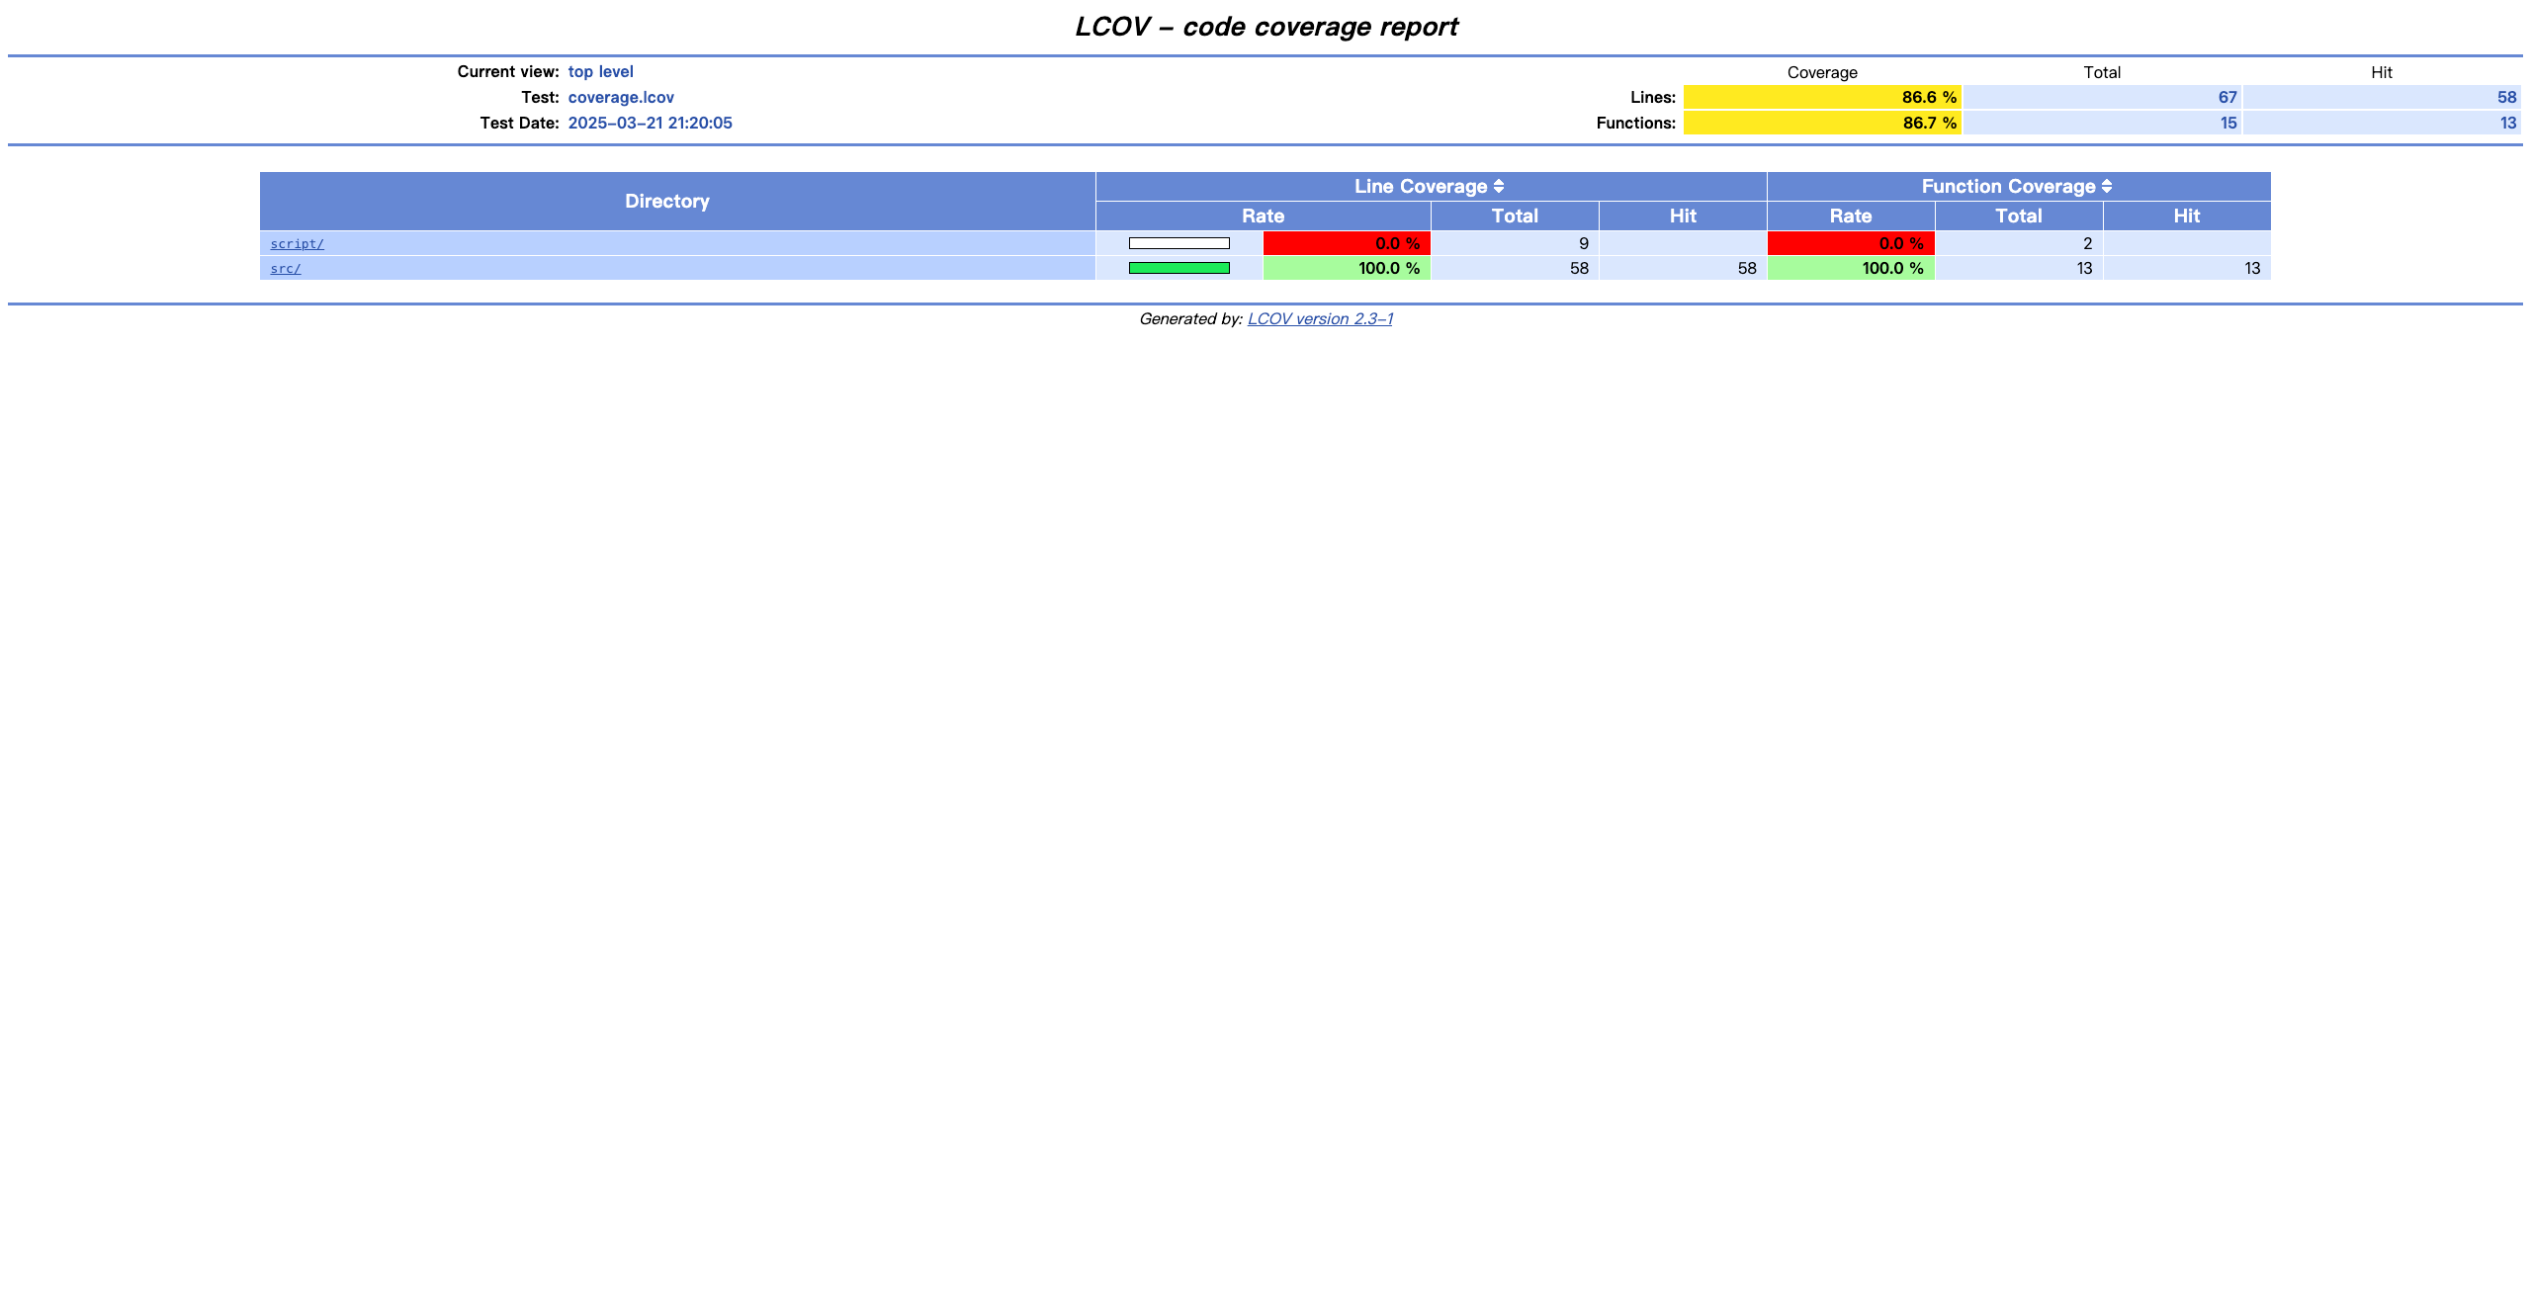2531x1303 pixels.
Task: Click the Line Coverage header text
Action: pyautogui.click(x=1421, y=186)
